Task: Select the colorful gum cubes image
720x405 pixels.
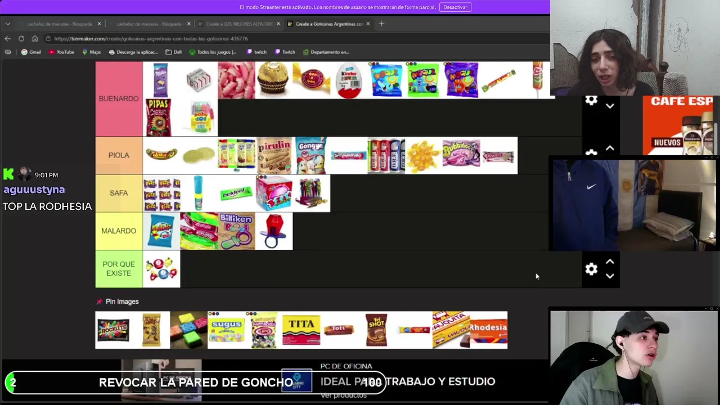Action: coord(188,330)
